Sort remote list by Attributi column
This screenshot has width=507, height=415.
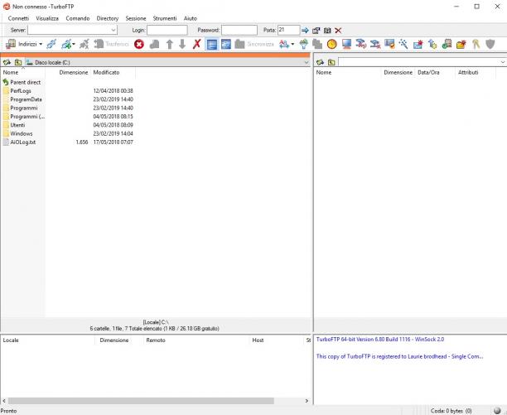click(476, 72)
